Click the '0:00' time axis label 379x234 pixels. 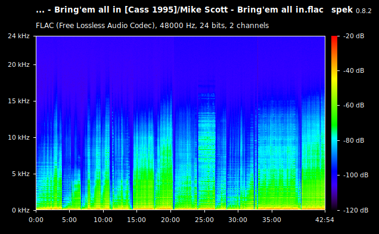tap(36, 220)
